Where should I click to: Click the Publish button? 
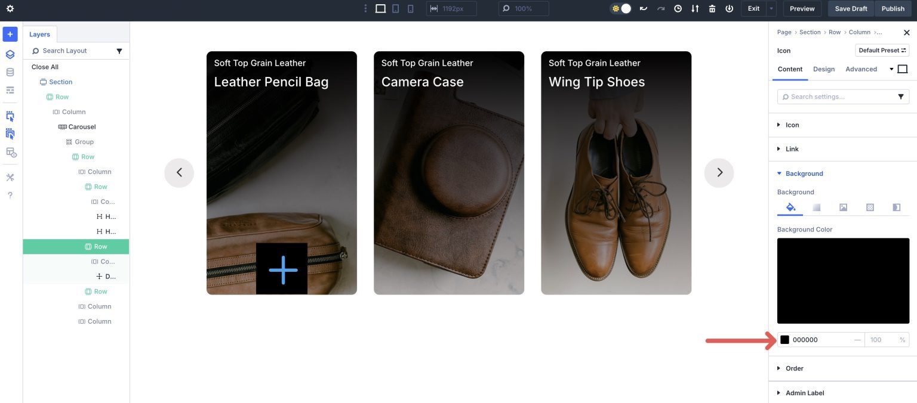click(893, 8)
